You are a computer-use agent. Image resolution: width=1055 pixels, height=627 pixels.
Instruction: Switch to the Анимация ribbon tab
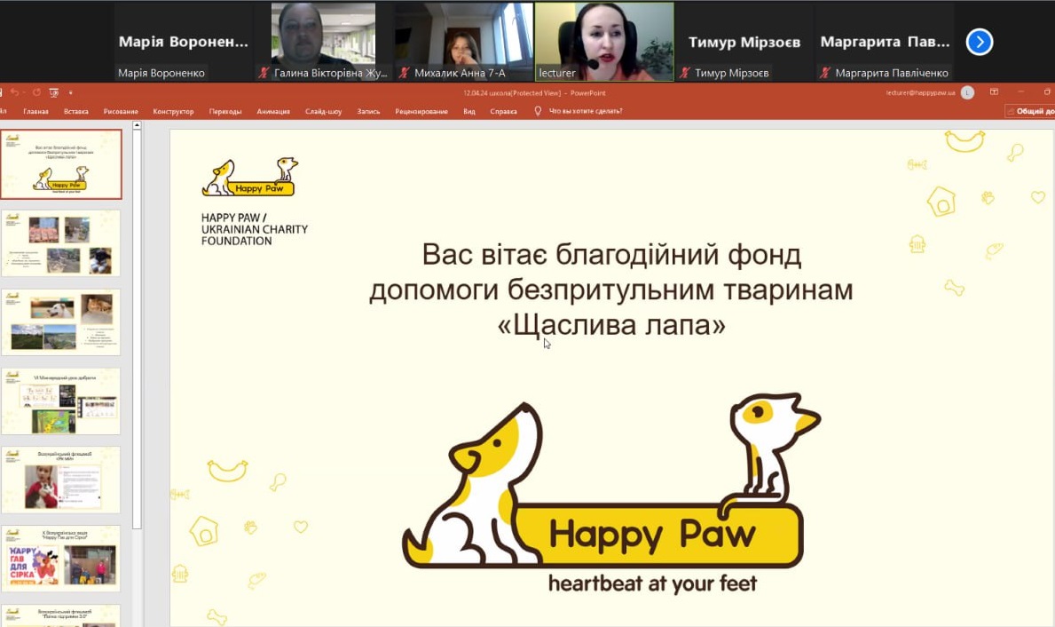tap(273, 111)
